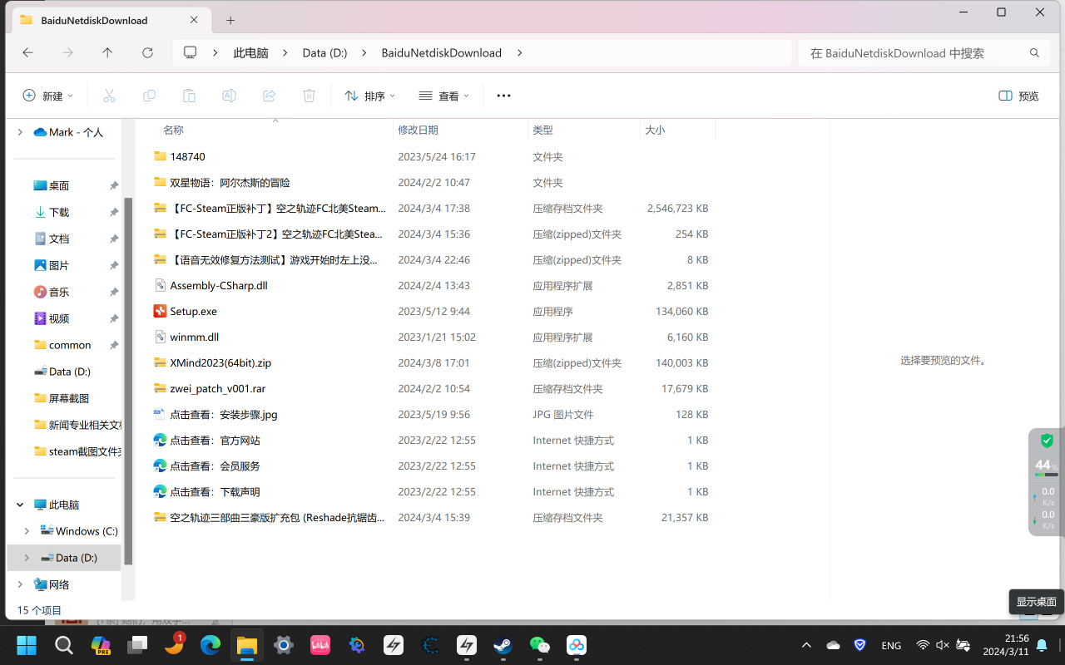Click the Paste clipboard icon

pyautogui.click(x=189, y=96)
